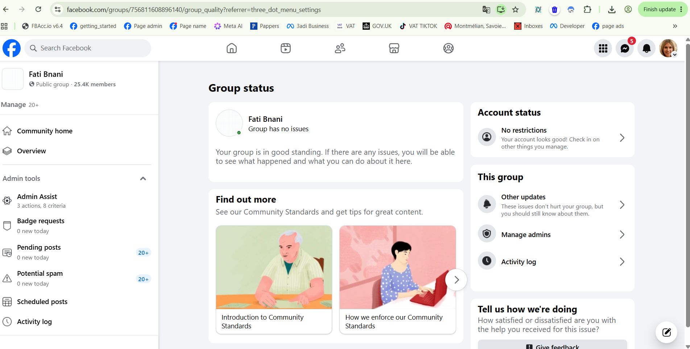View site information icon in address bar
This screenshot has height=349, width=690.
pos(57,10)
